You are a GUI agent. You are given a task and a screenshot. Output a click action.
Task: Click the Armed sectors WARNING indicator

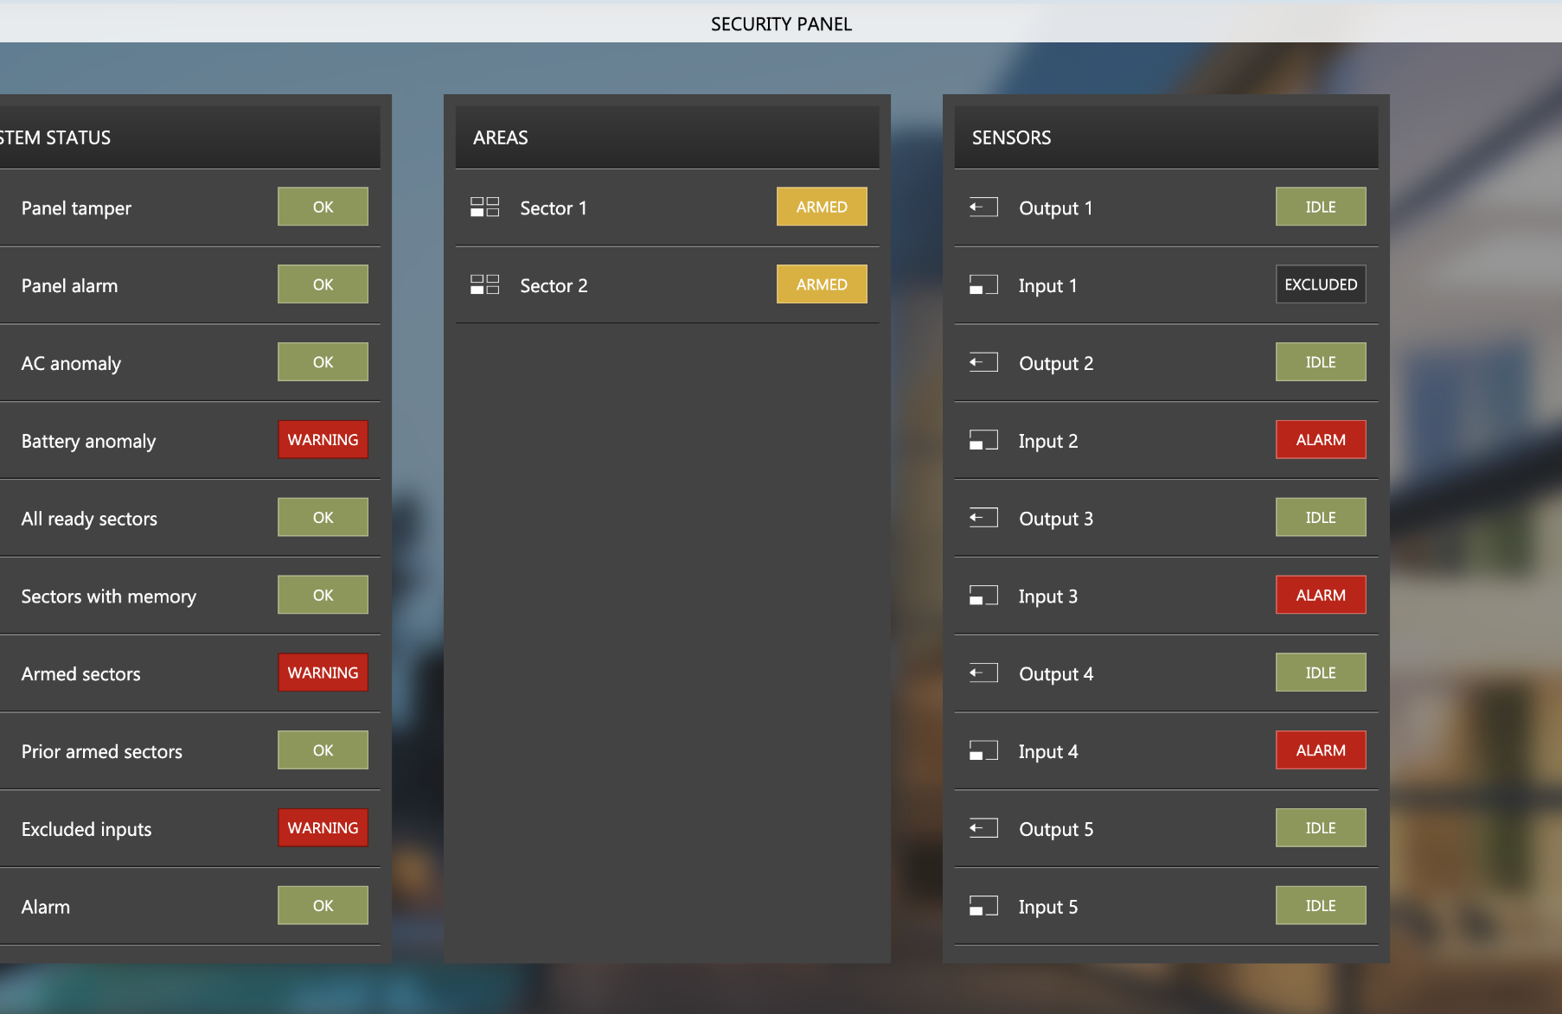323,673
